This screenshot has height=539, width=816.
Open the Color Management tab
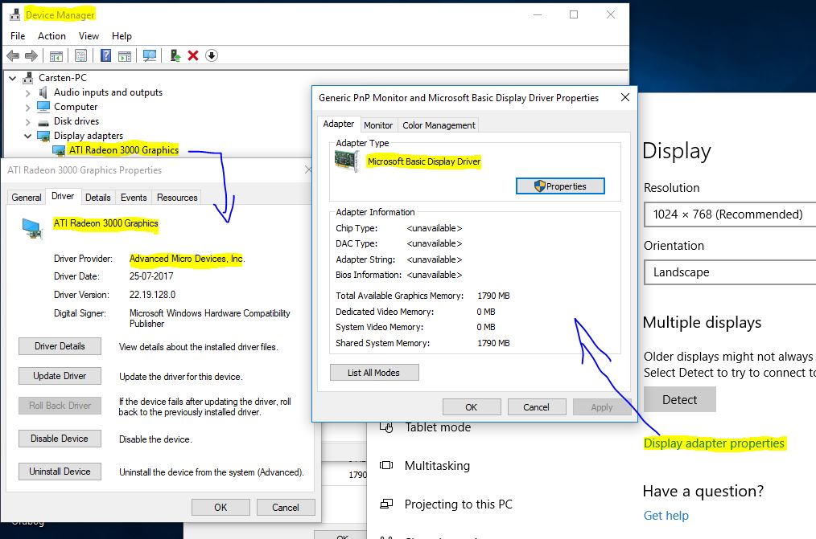[x=439, y=125]
